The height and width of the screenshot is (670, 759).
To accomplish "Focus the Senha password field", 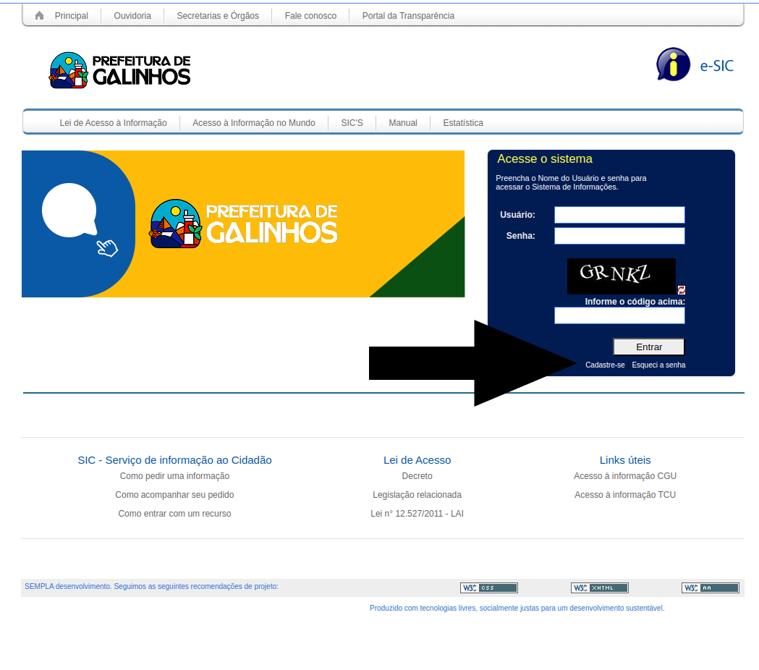I will [619, 236].
